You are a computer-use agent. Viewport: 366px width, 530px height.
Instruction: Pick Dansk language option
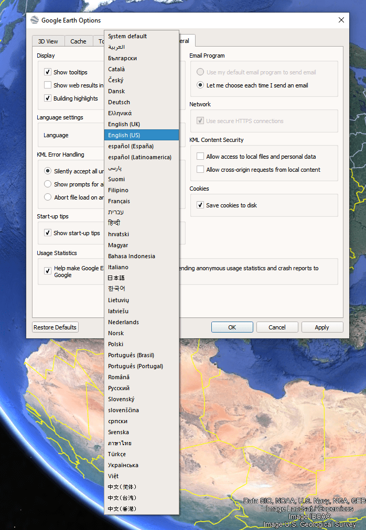[142, 91]
